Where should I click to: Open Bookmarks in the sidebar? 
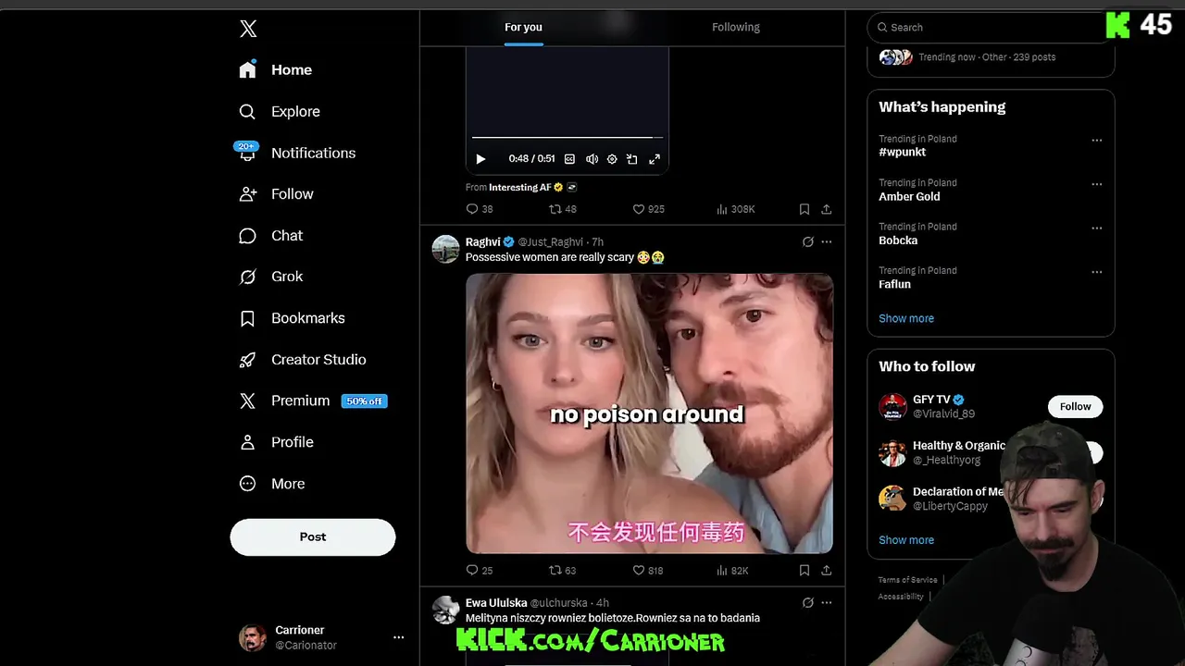[x=292, y=317]
